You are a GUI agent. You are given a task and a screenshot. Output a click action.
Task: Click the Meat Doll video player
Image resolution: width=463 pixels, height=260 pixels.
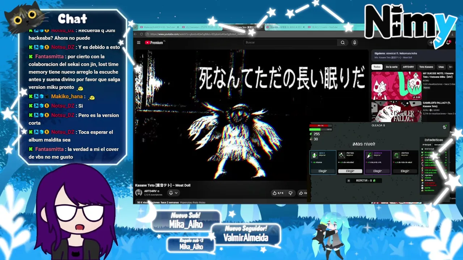[x=252, y=115]
